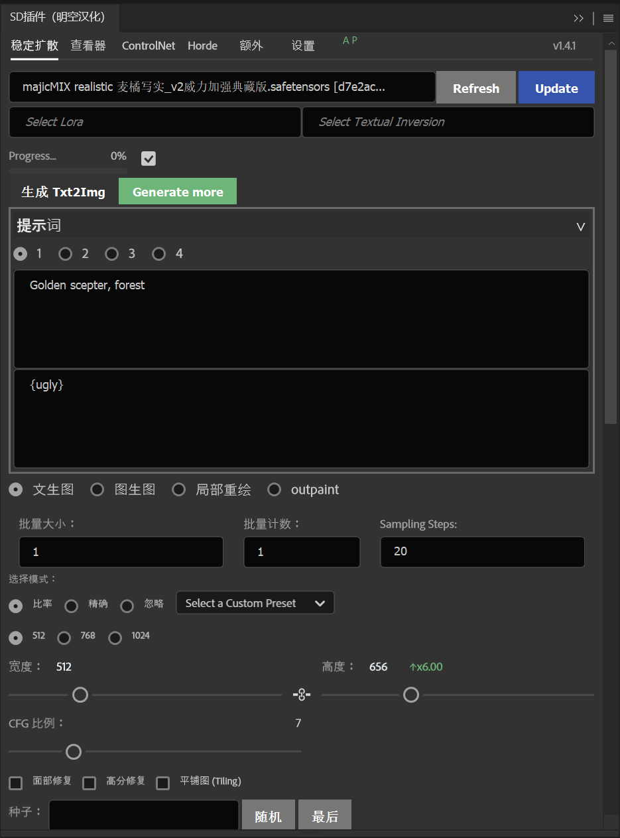Open the 设置 tab
Screen dimensions: 620x838
click(x=302, y=46)
